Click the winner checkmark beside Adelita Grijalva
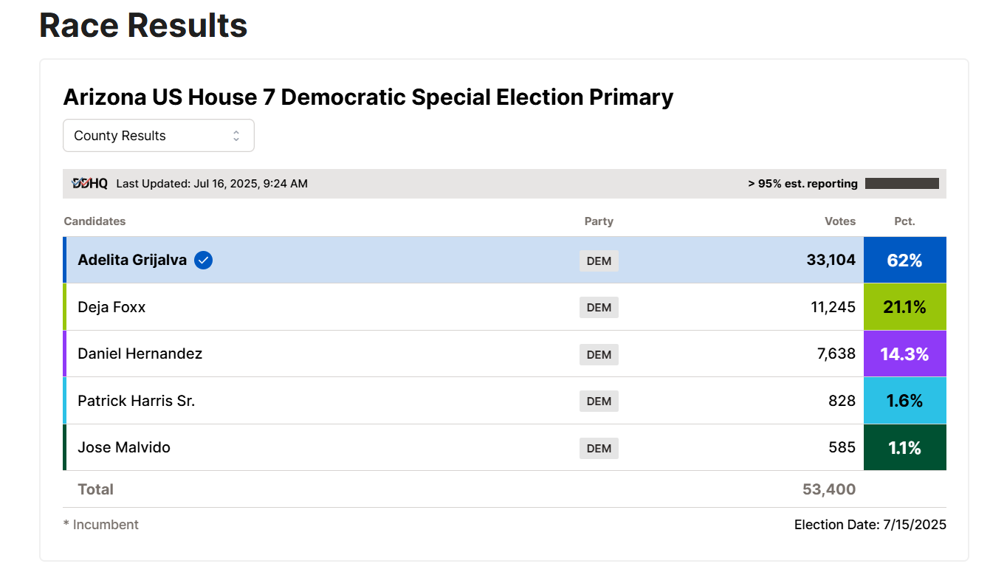The image size is (990, 572). pos(204,260)
